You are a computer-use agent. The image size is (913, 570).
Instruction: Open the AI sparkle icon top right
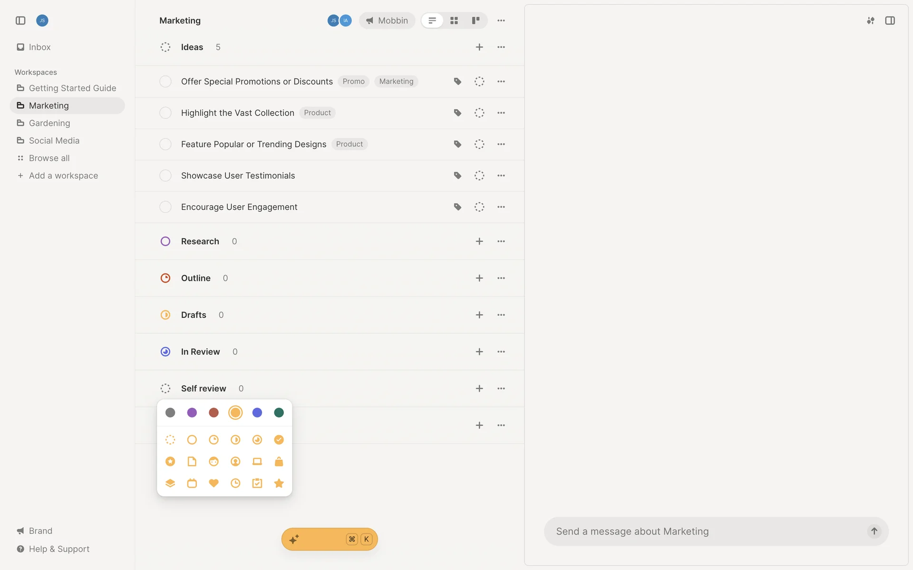click(870, 20)
